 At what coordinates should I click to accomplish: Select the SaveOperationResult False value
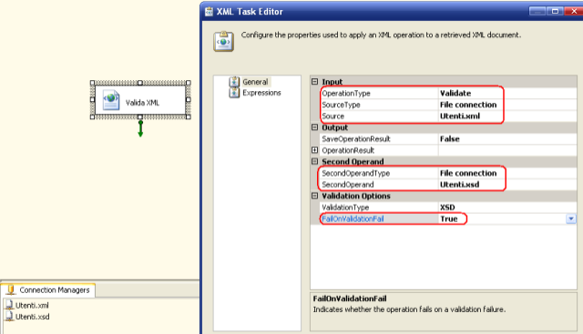(x=507, y=139)
